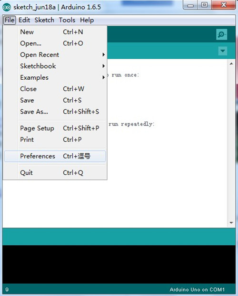Select the Open... menu entry
The height and width of the screenshot is (296, 238).
(55, 43)
